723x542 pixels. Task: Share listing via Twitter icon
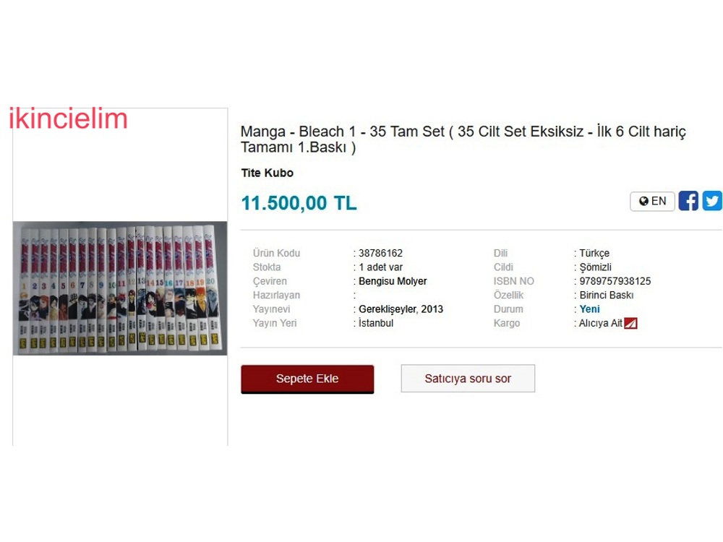(712, 201)
